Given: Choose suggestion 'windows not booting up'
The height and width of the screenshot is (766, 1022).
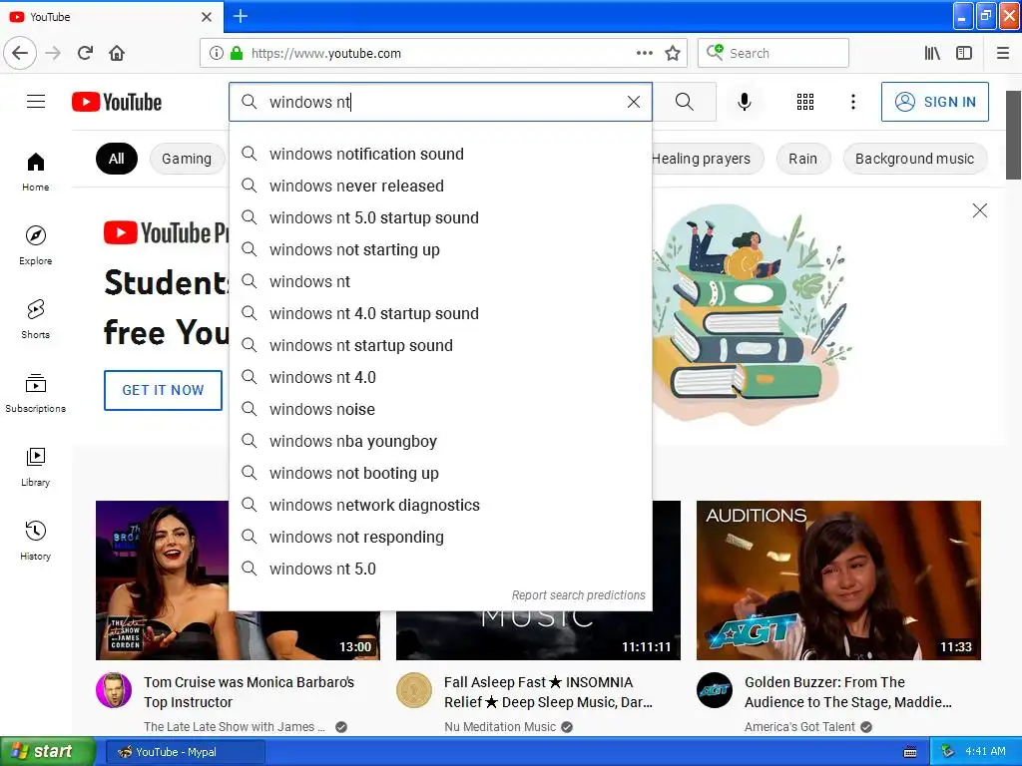Looking at the screenshot, I should (x=440, y=473).
